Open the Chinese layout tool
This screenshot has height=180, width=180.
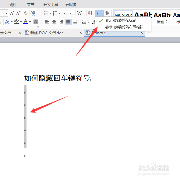79,13
